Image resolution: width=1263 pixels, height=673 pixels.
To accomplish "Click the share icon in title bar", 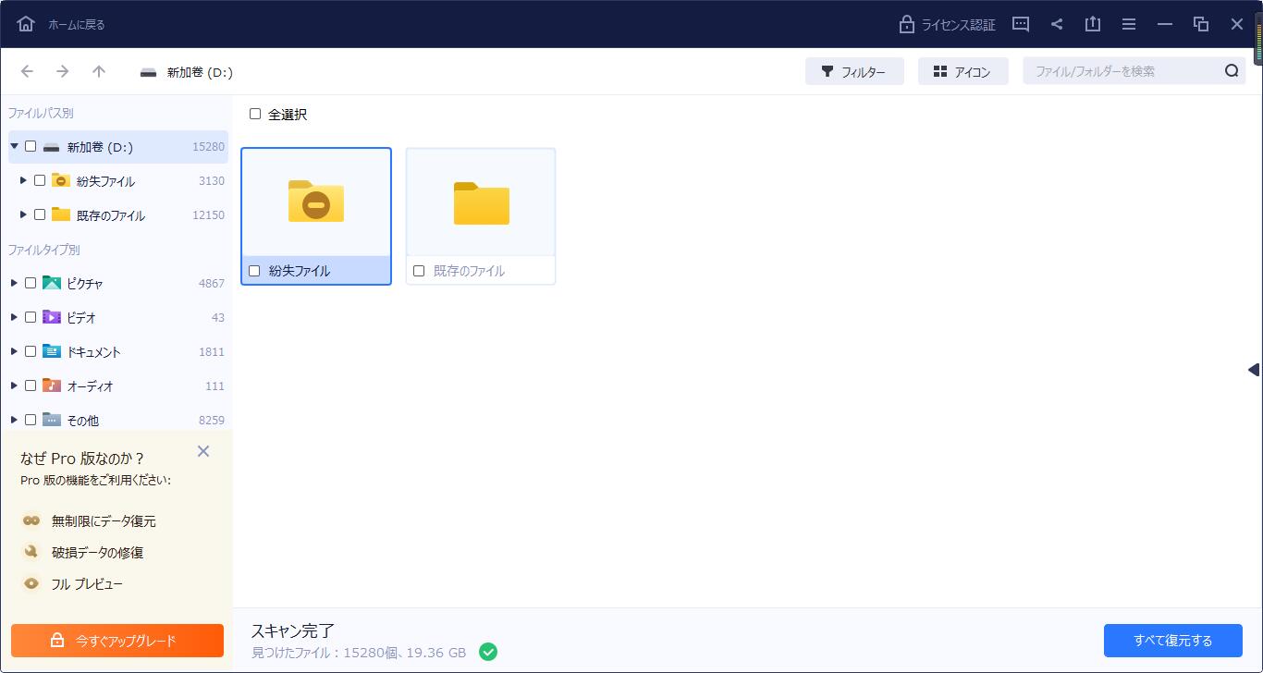I will pyautogui.click(x=1057, y=24).
